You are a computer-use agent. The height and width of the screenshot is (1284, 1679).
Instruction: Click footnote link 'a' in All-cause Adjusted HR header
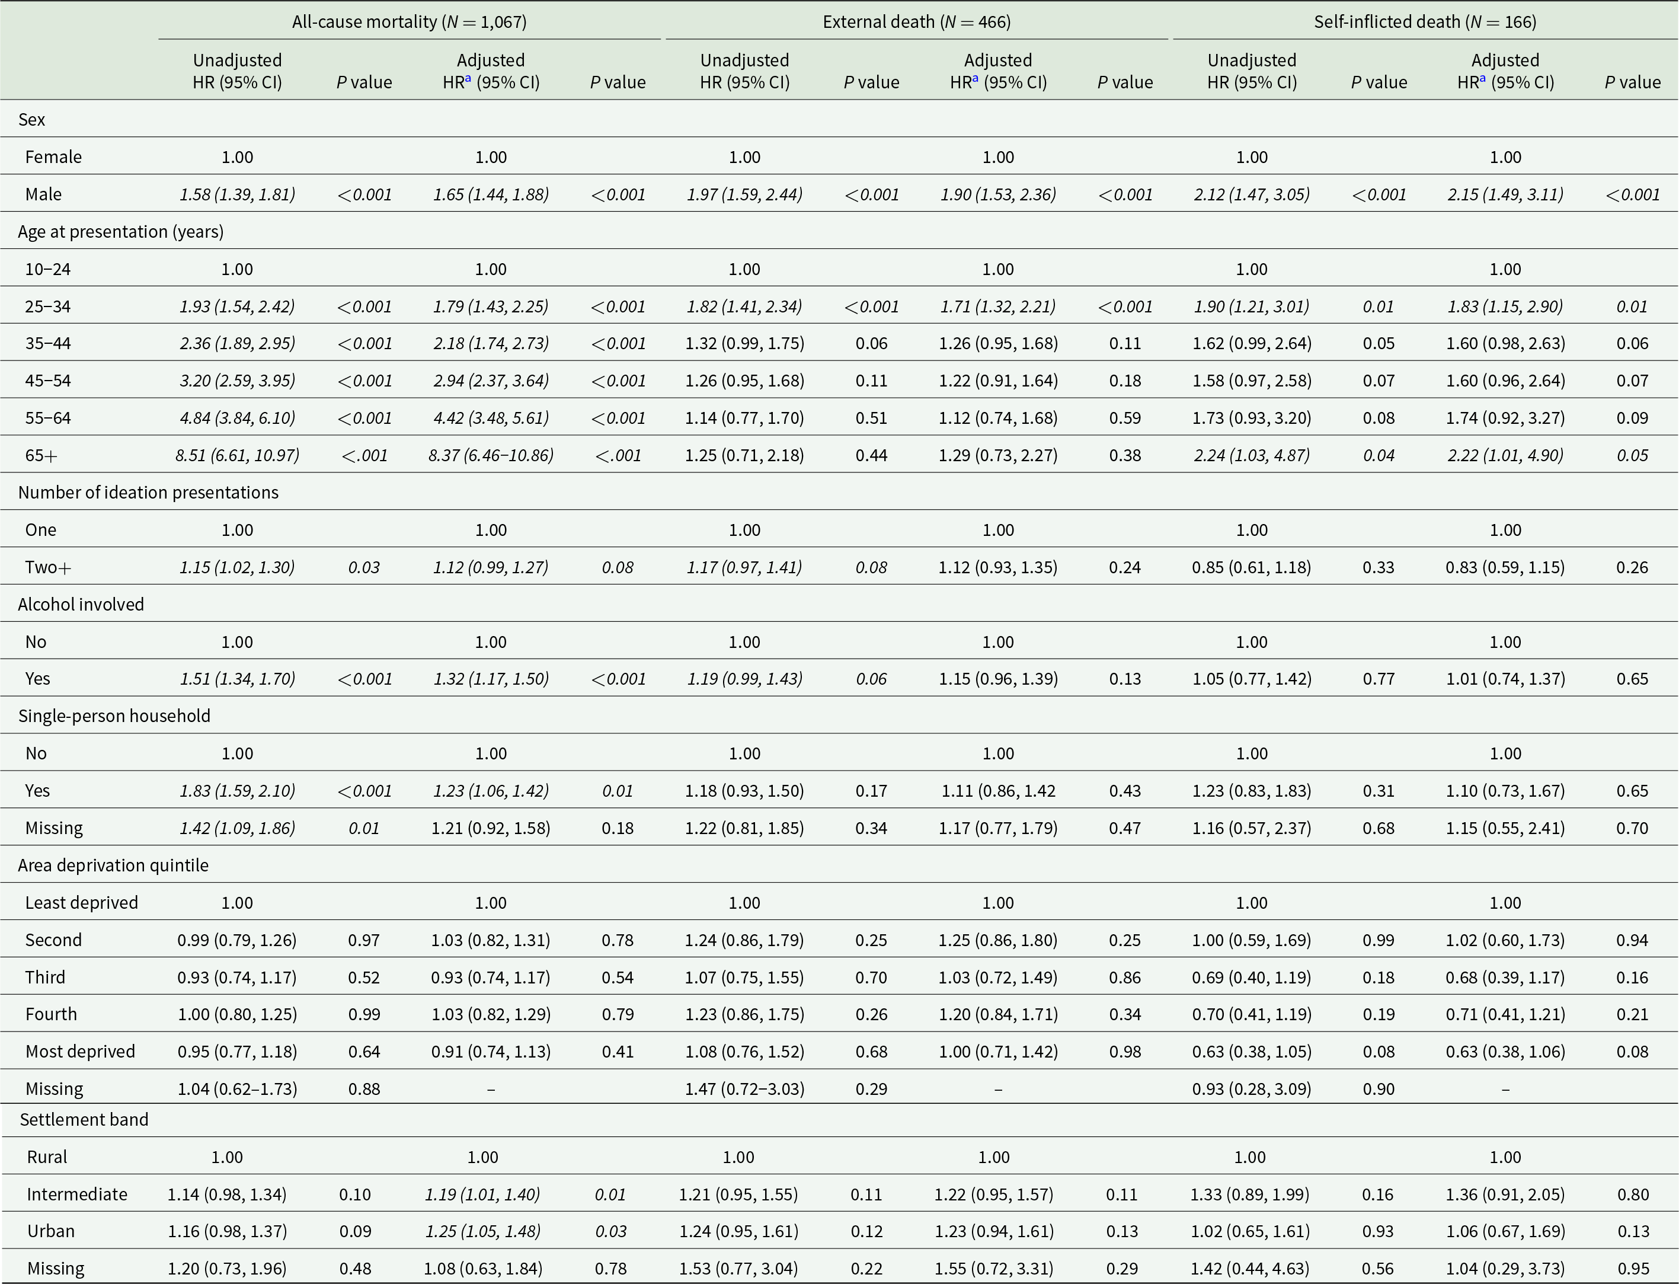[468, 78]
